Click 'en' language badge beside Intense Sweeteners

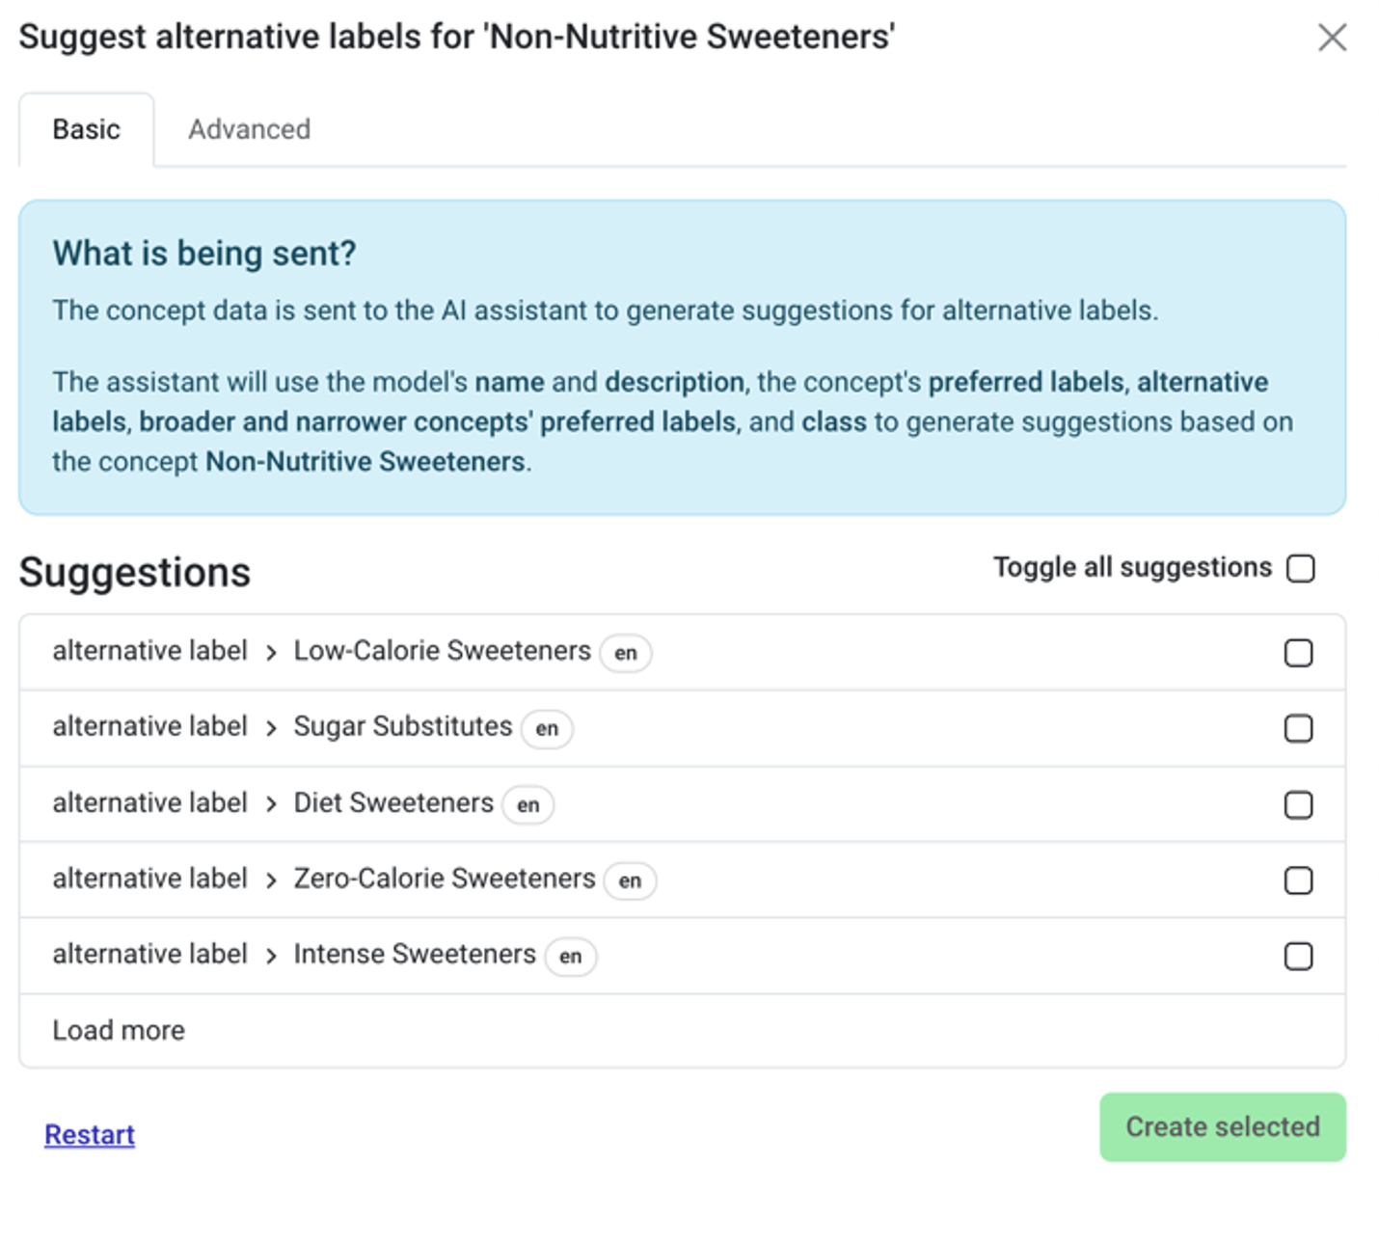click(x=571, y=956)
